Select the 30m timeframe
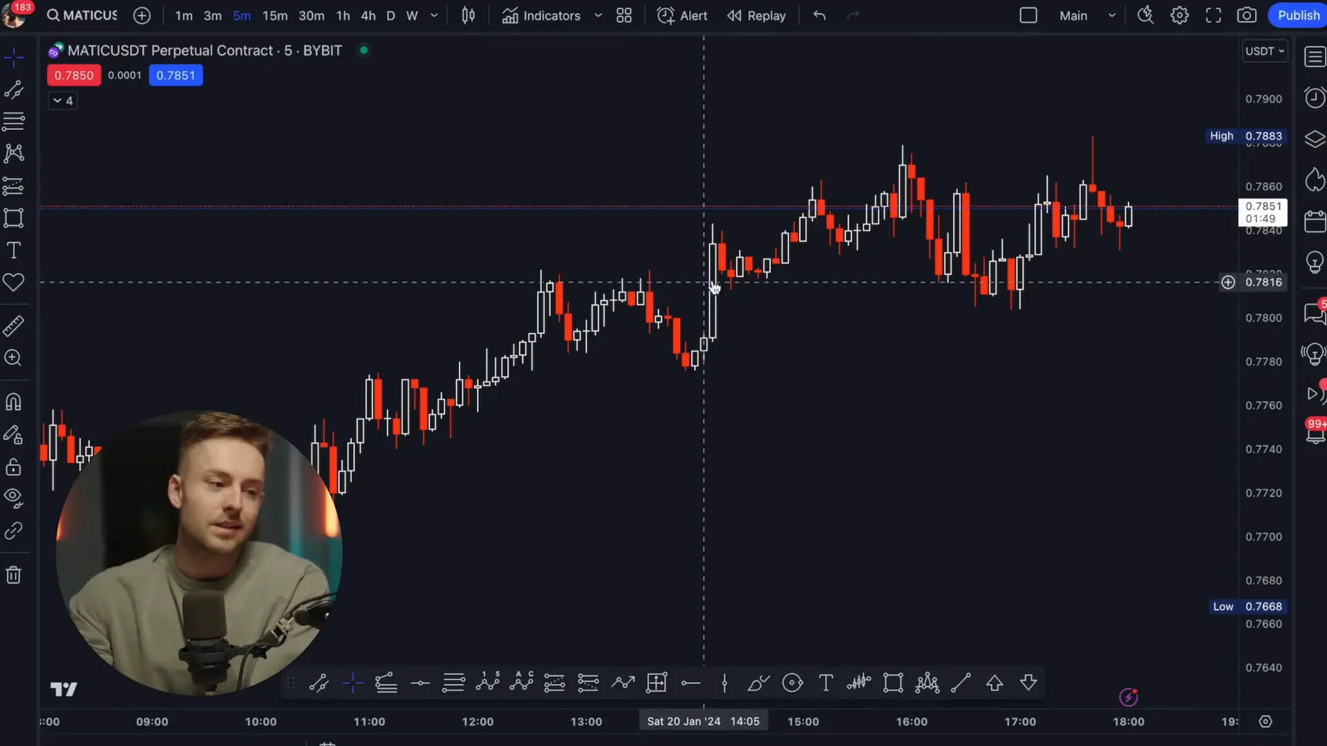Viewport: 1327px width, 746px height. pos(311,15)
